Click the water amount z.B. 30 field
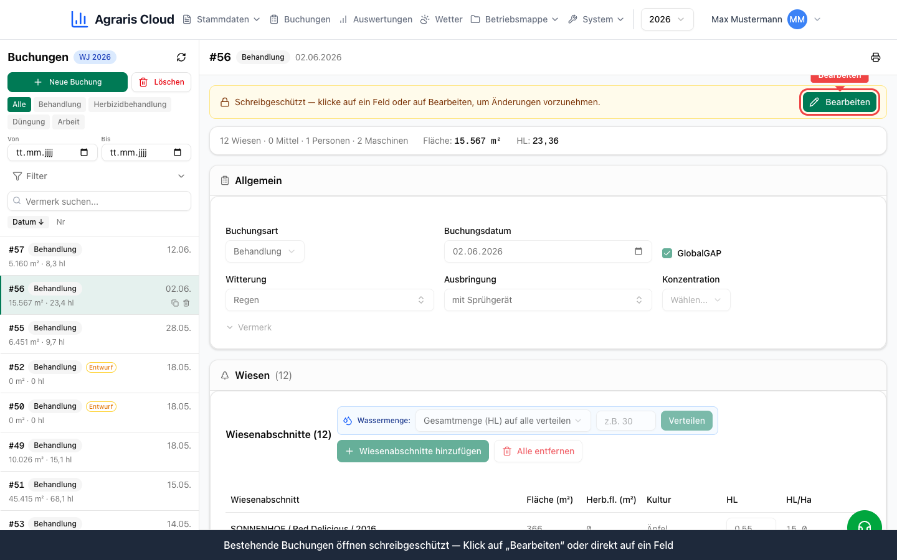The width and height of the screenshot is (897, 560). tap(626, 421)
